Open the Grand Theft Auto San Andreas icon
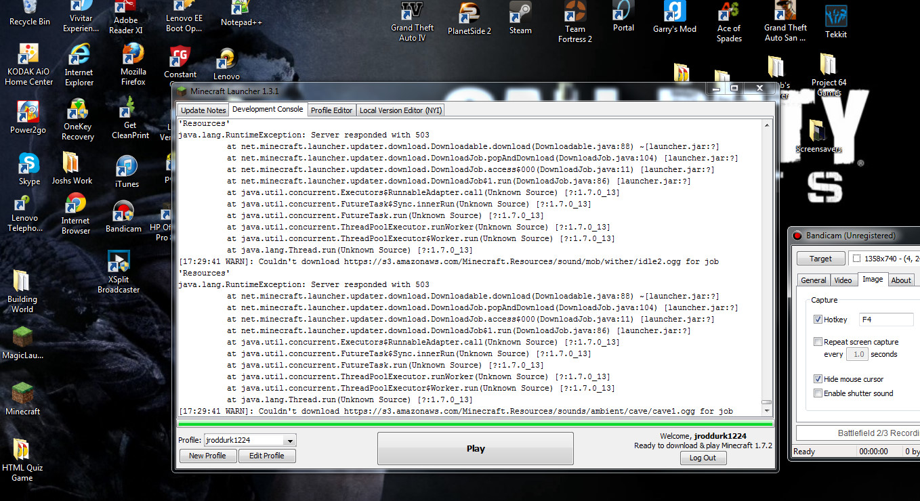 (x=785, y=22)
